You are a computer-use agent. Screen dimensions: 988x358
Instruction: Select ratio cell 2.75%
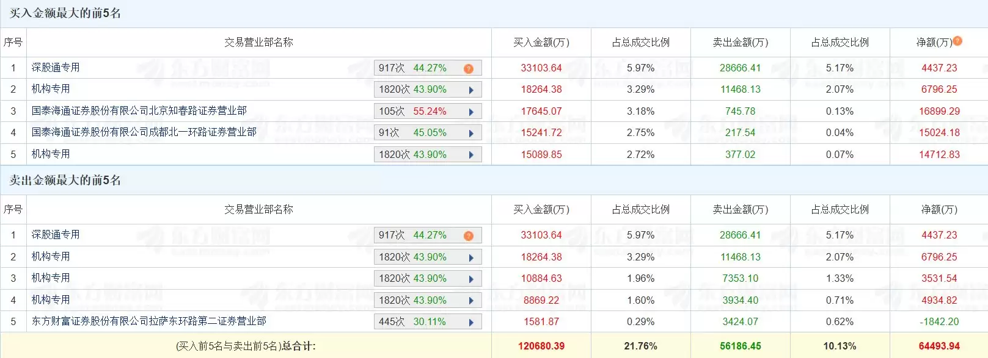click(x=640, y=132)
